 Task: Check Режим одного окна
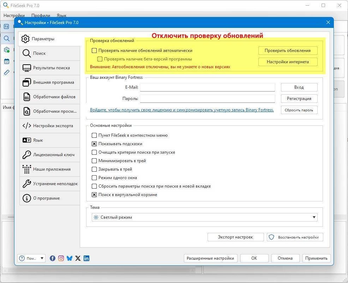click(94, 178)
